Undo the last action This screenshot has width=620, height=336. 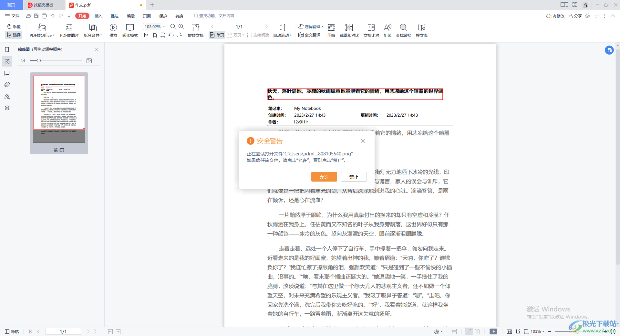point(52,16)
